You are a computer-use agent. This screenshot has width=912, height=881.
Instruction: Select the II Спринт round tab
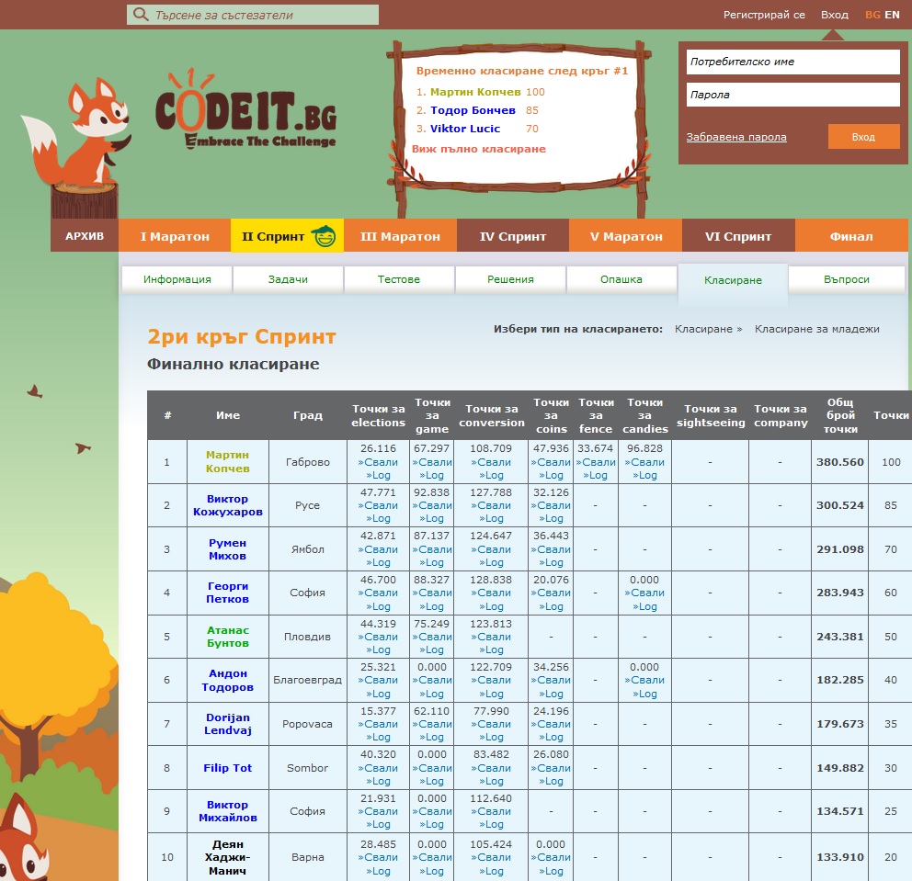pyautogui.click(x=287, y=236)
